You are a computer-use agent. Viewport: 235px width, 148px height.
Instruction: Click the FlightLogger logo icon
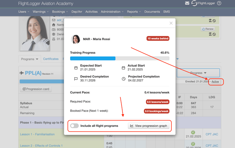[x=194, y=3]
